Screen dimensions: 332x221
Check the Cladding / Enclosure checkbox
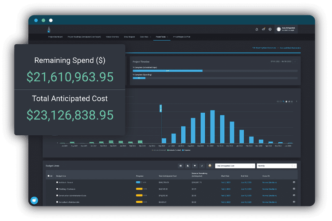[x=57, y=189]
